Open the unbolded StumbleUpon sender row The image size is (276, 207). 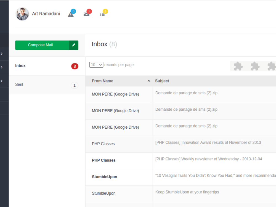[104, 193]
